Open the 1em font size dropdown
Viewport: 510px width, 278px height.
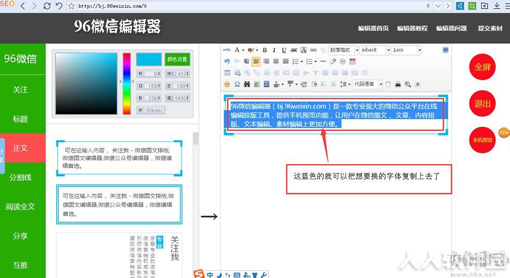406,50
